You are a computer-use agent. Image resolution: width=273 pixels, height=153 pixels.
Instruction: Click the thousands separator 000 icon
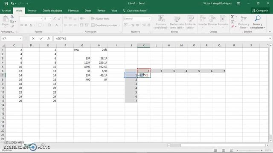137,25
